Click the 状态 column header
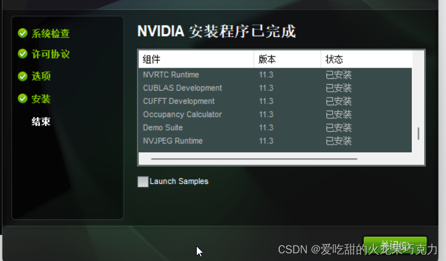Image resolution: width=446 pixels, height=261 pixels. pyautogui.click(x=366, y=59)
